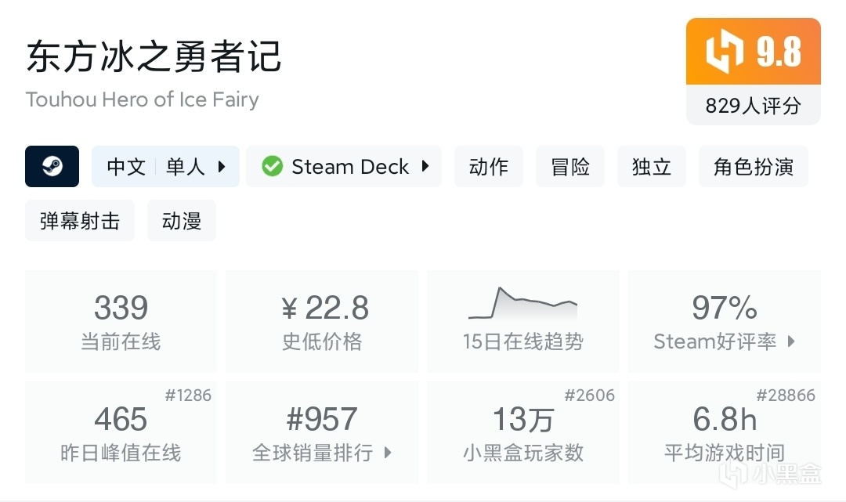846x502 pixels.
Task: Open the 动漫 tag
Action: (182, 221)
